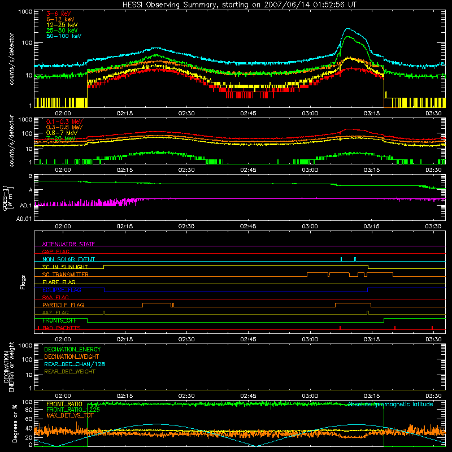This screenshot has height=452, width=452.
Task: Select the 6-12 keV legend label
Action: pyautogui.click(x=60, y=19)
